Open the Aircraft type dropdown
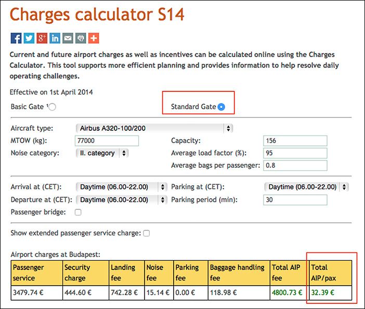Viewport: 365px width, 309px height. [154, 128]
